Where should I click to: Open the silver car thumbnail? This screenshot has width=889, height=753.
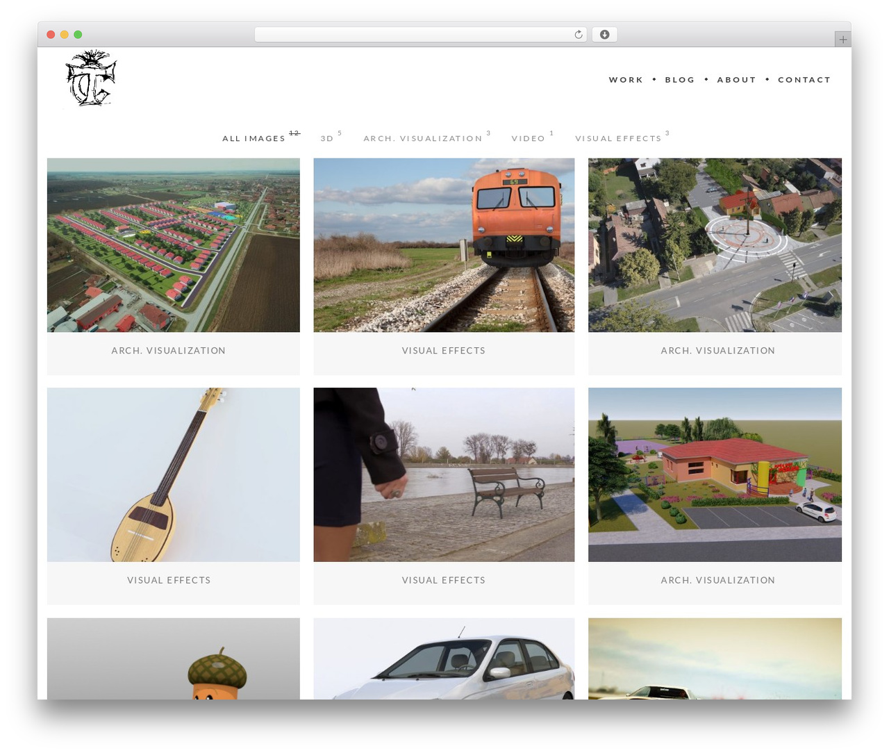[x=444, y=659]
